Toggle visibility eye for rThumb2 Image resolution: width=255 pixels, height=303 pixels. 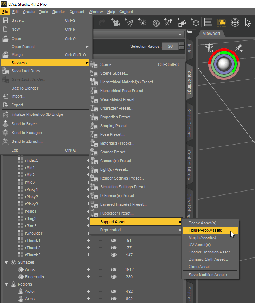coord(114,248)
